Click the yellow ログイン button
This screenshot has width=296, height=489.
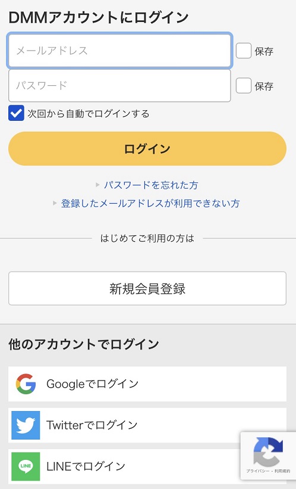147,148
